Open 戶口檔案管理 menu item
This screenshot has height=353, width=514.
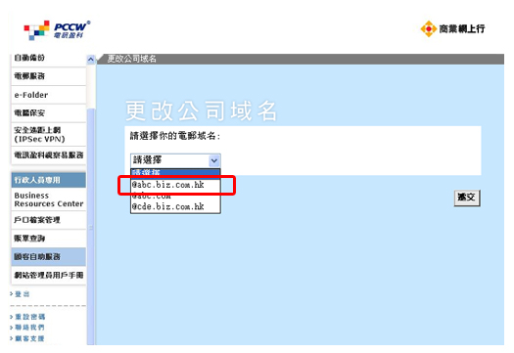[x=49, y=220]
